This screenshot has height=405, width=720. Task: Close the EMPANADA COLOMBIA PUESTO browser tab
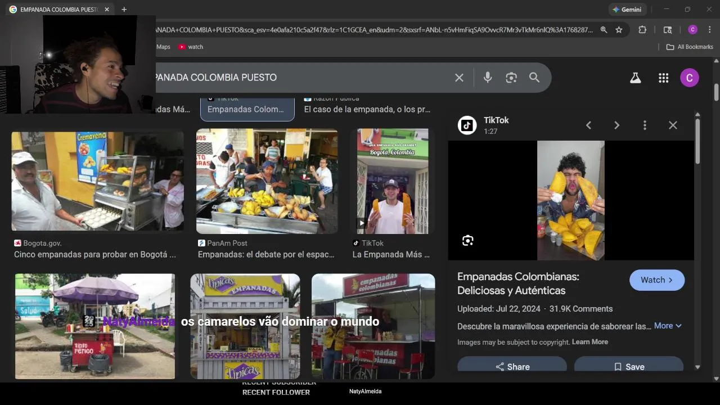coord(107,10)
